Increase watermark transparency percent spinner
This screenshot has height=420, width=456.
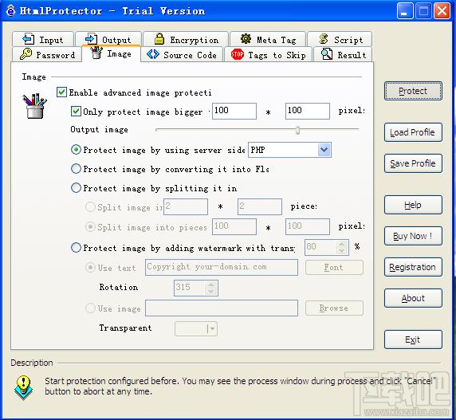coord(342,245)
